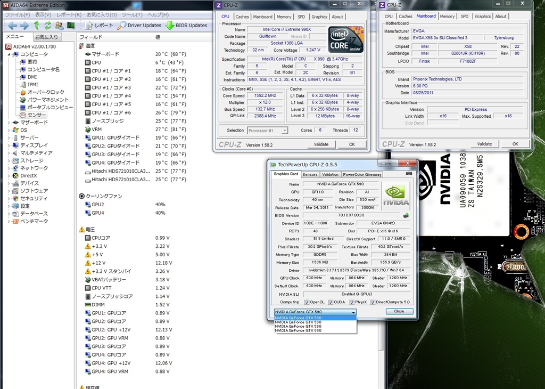Expand the サーバー node in the tree
Screen dimensions: 545x389
tap(9, 138)
